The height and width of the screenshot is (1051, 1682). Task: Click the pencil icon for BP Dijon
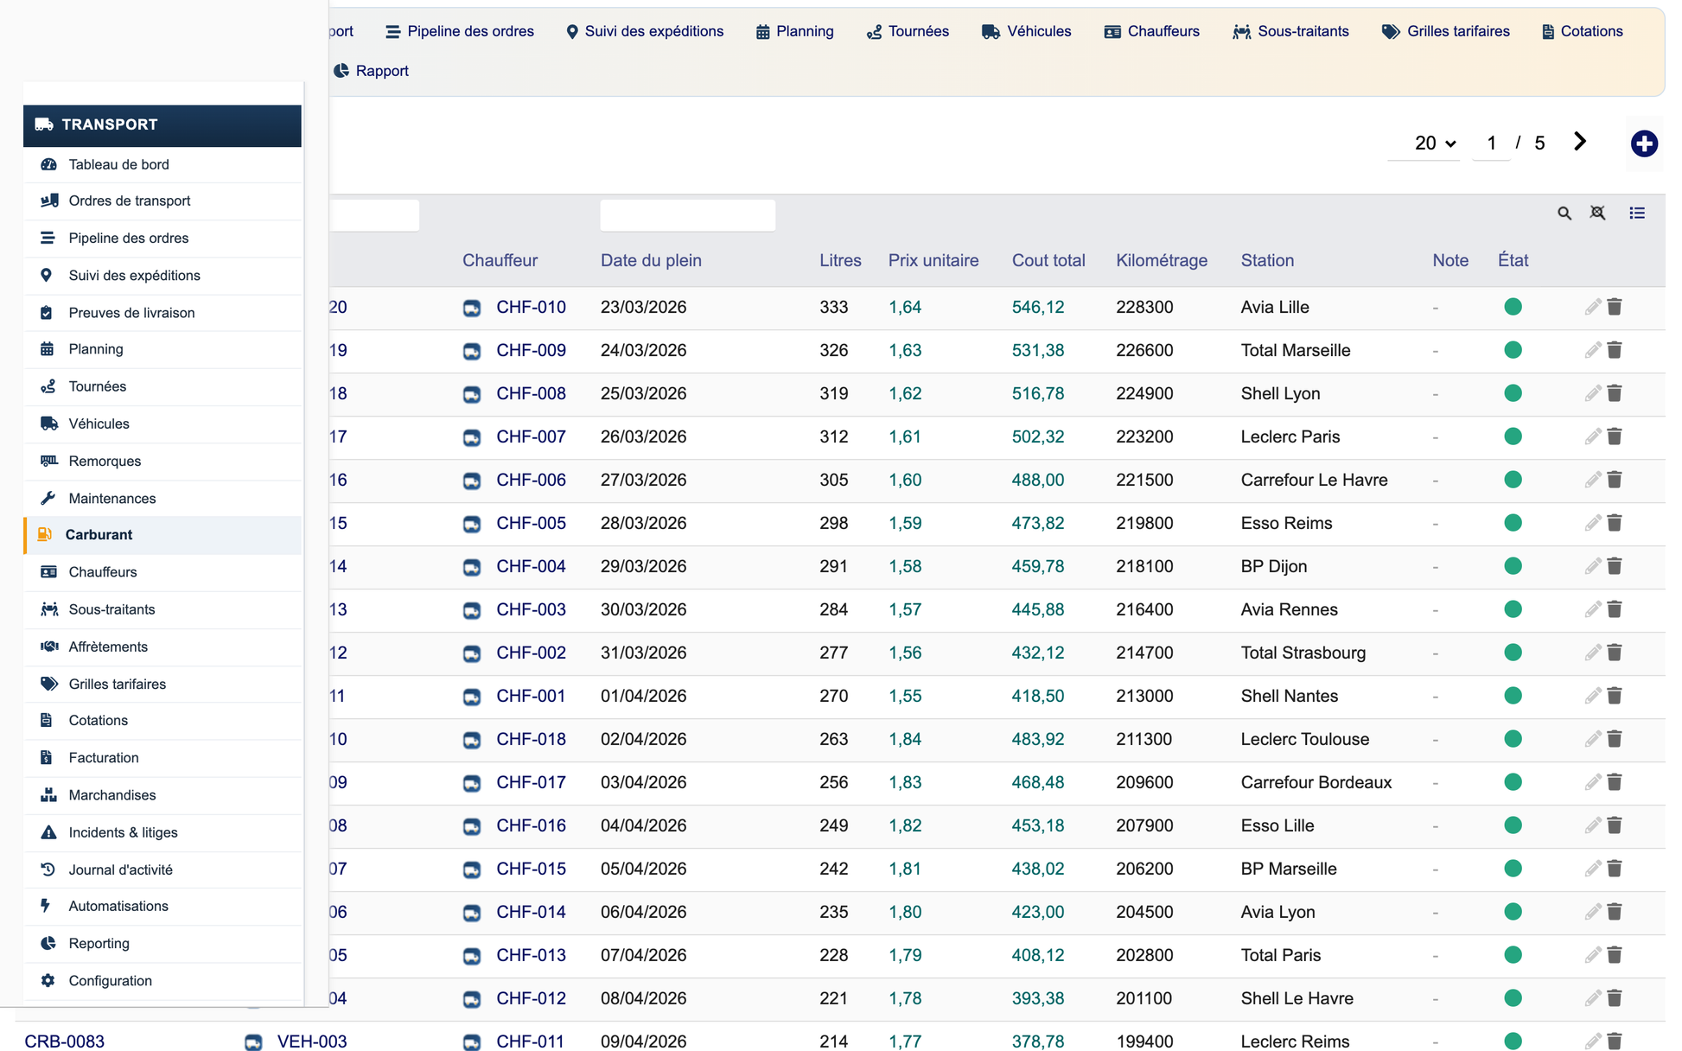point(1593,566)
